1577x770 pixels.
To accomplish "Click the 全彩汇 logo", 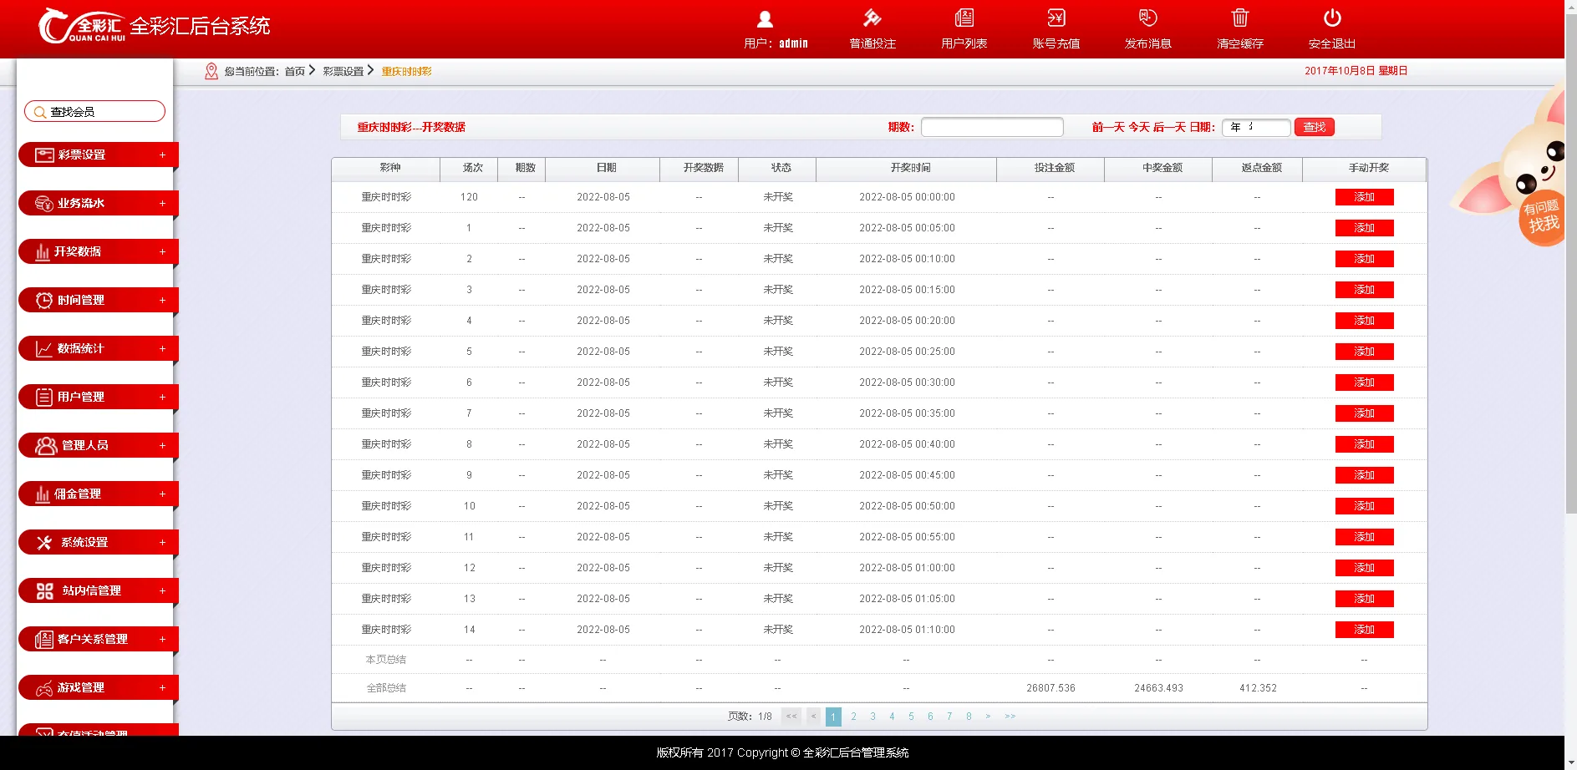I will [82, 26].
